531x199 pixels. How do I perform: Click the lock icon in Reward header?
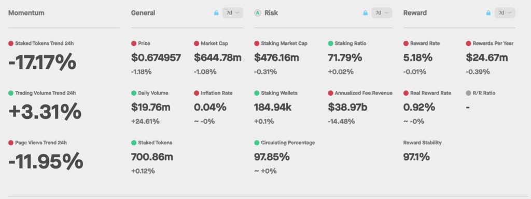point(488,13)
